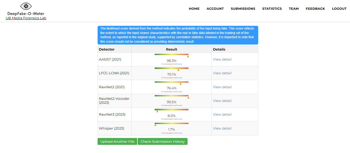Click LOGOUT in the navigation bar
Viewport: 350px width, 153px height.
click(x=339, y=9)
